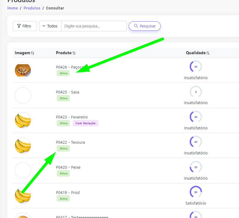Click the search input field
Viewport: 239px width, 218px height.
[x=94, y=26]
